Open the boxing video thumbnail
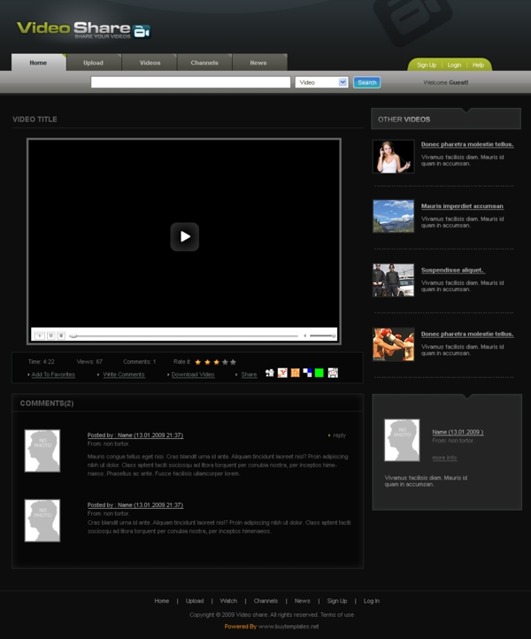Image resolution: width=531 pixels, height=639 pixels. point(393,344)
